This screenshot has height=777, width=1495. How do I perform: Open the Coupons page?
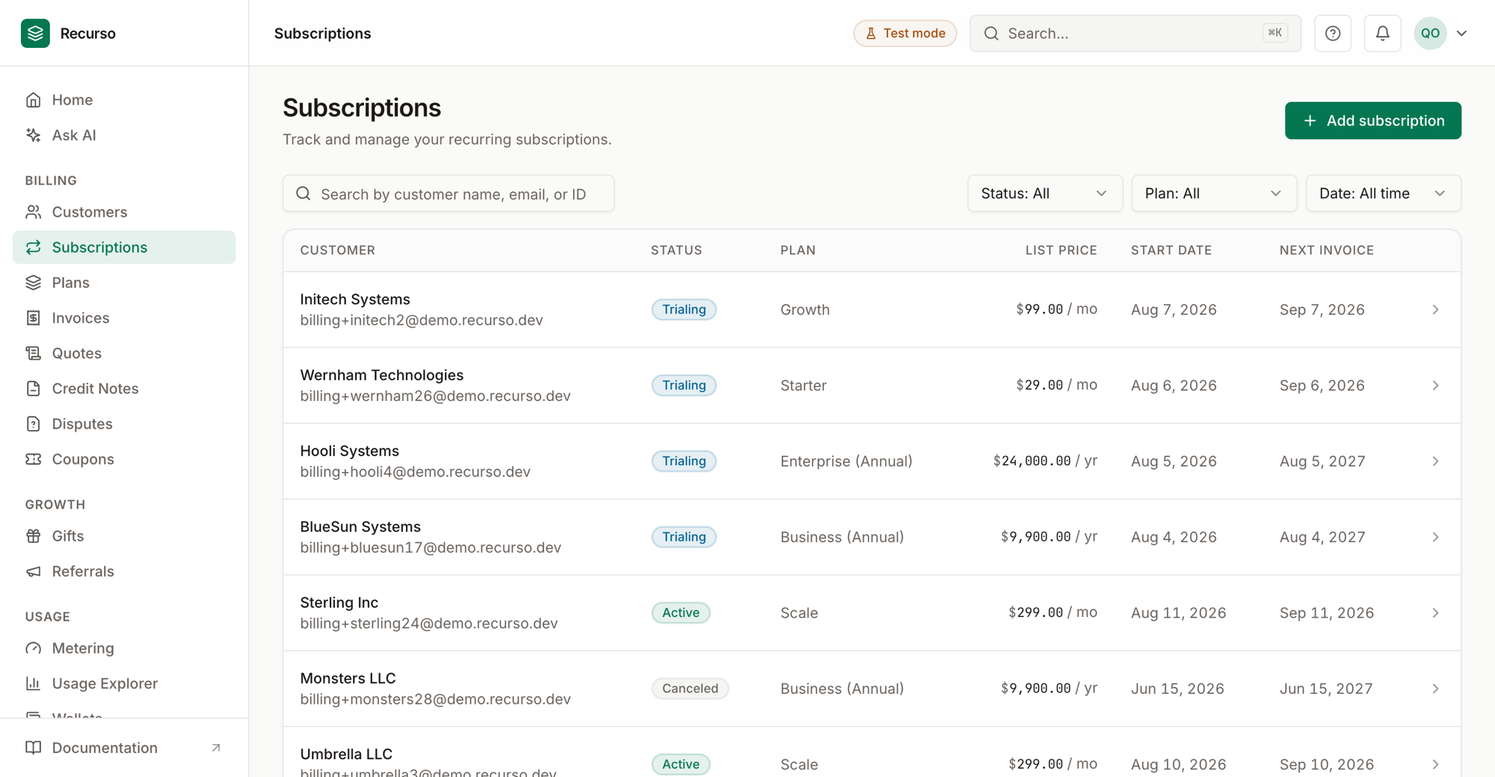tap(124, 458)
